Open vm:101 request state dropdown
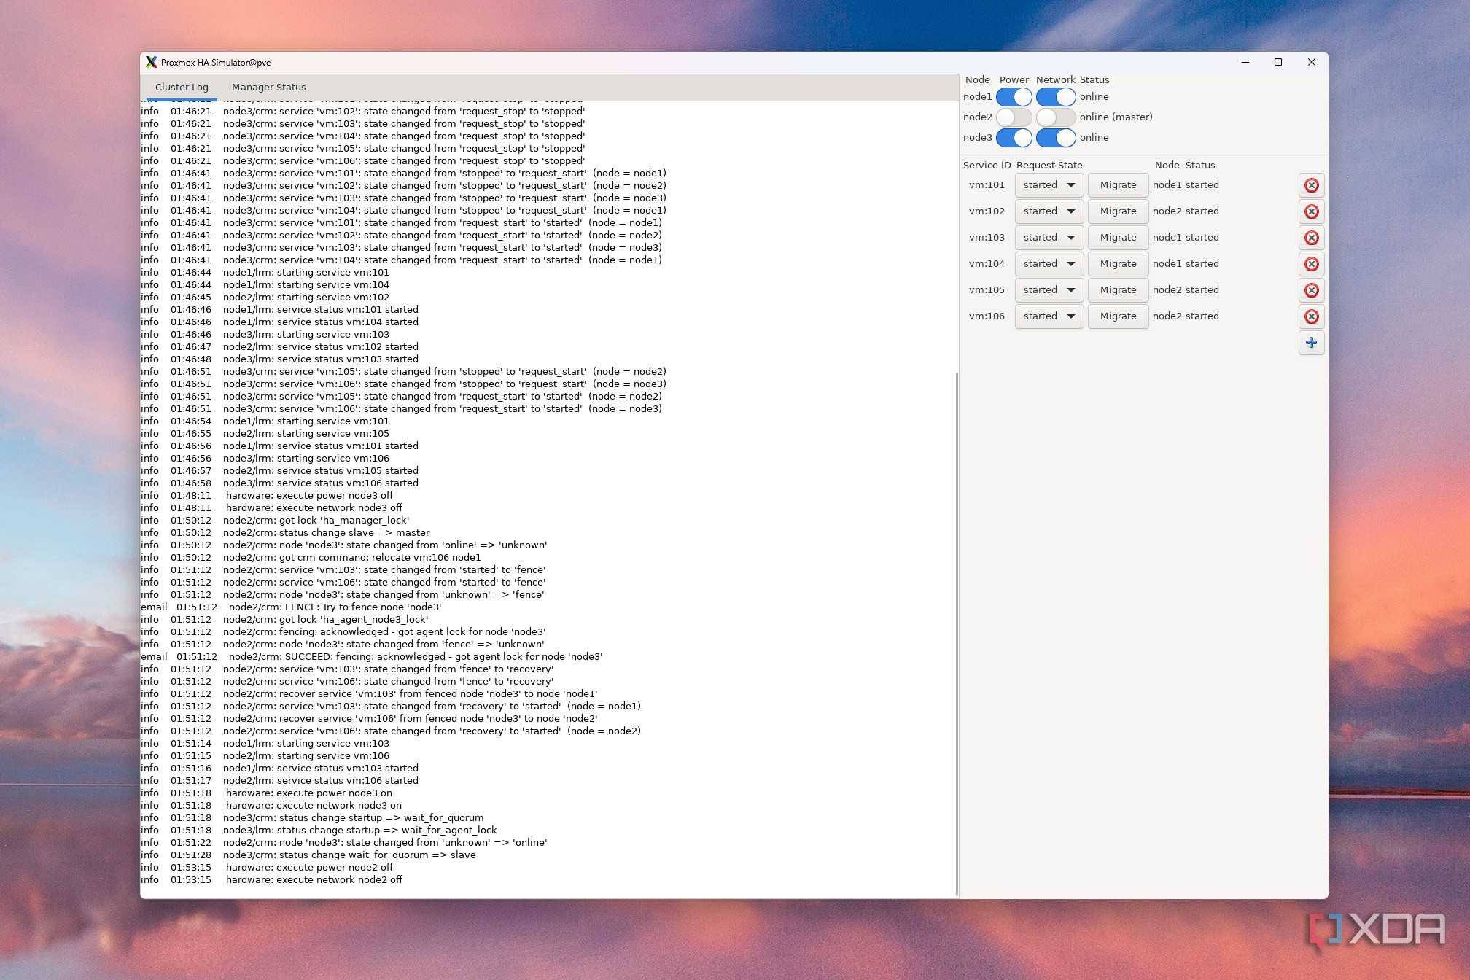The height and width of the screenshot is (980, 1470). pos(1049,185)
